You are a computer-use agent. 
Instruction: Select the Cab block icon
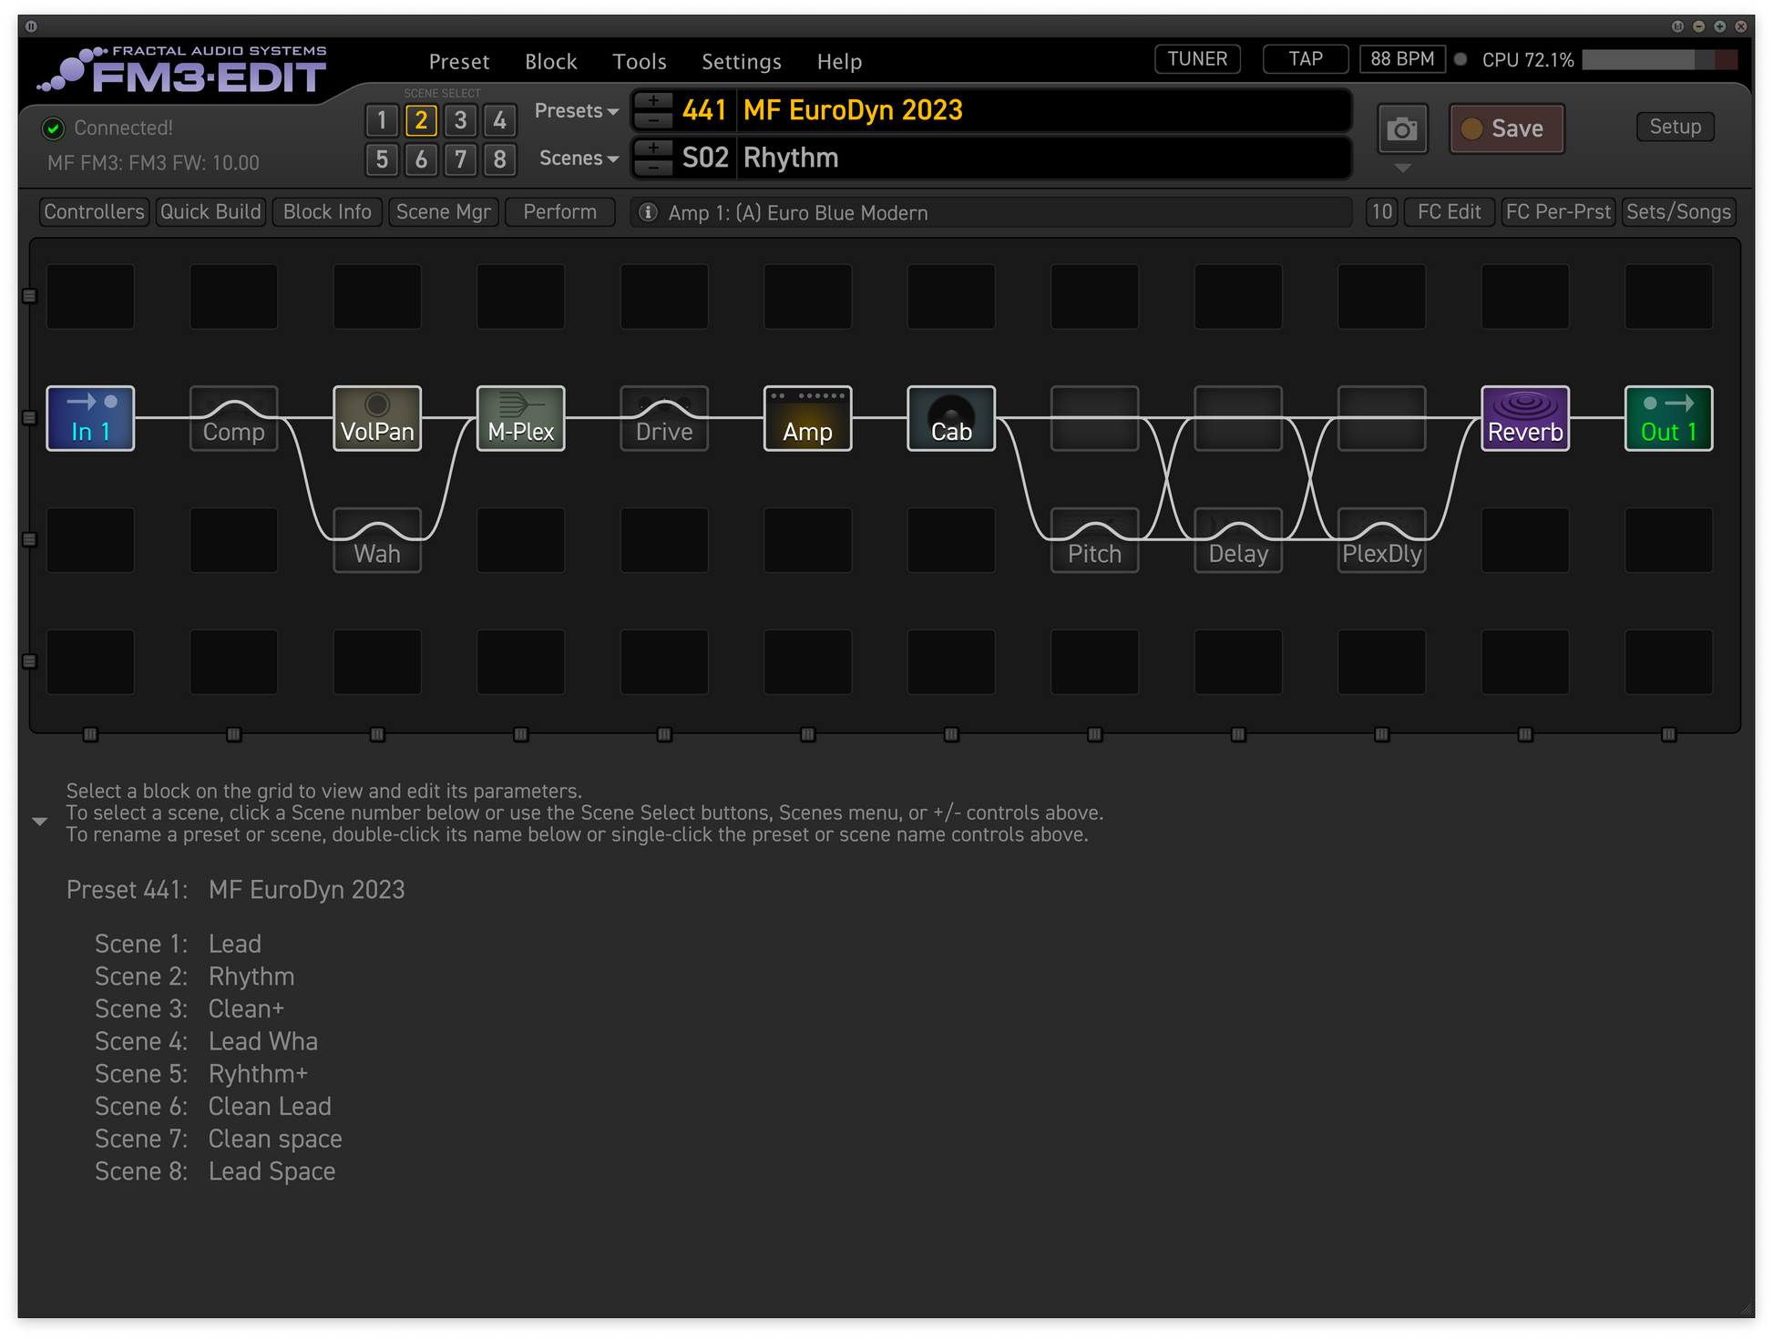coord(950,418)
